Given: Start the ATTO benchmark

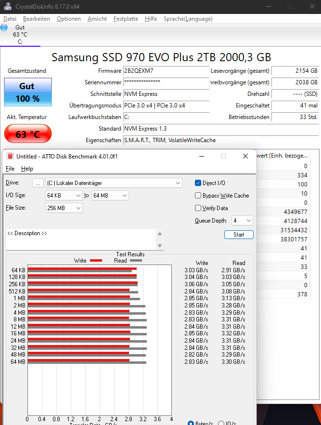Looking at the screenshot, I should [239, 235].
